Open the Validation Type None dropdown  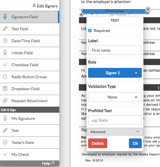click(115, 97)
